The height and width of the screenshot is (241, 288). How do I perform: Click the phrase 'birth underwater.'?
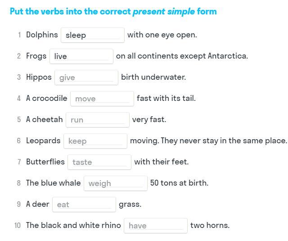click(x=153, y=77)
